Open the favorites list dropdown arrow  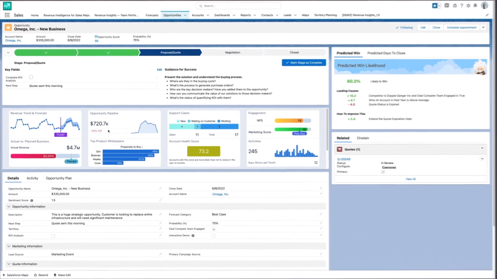pos(439,6)
